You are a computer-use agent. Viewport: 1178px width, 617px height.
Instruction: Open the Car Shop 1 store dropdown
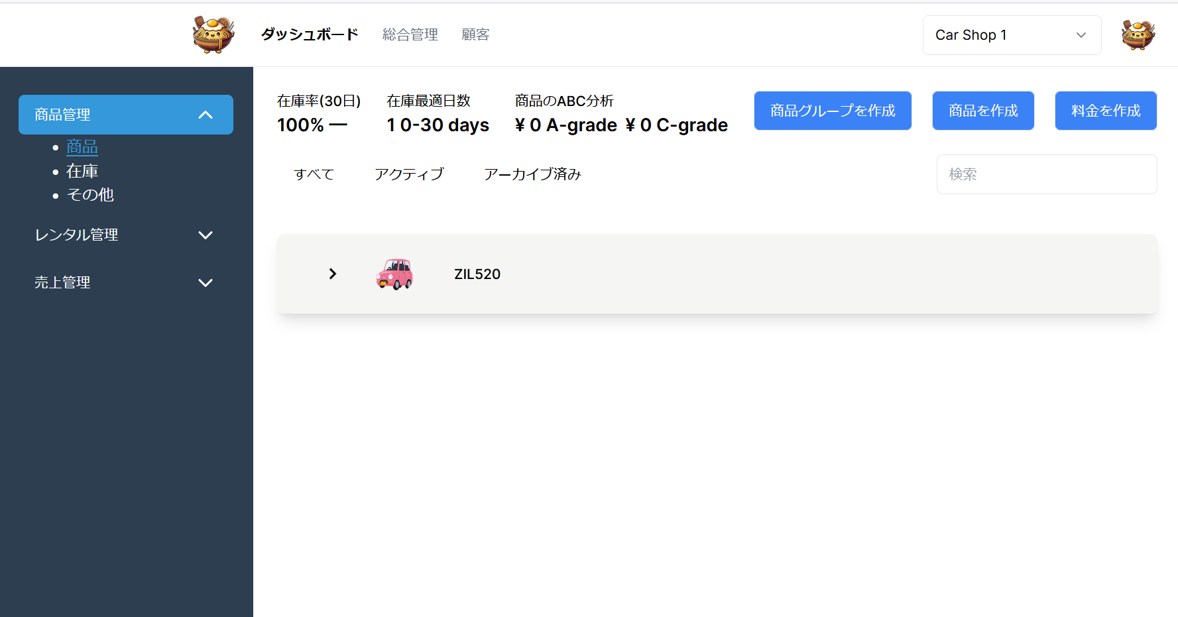(x=1011, y=35)
